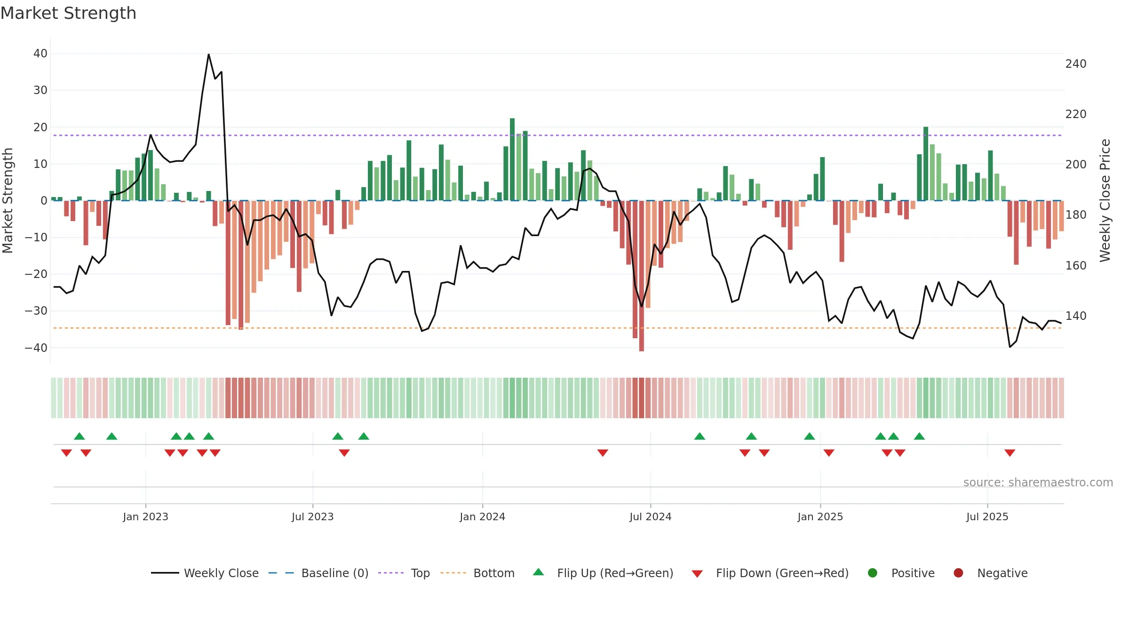The height and width of the screenshot is (635, 1129).
Task: Click the 40 tick on left axis
Action: (40, 54)
